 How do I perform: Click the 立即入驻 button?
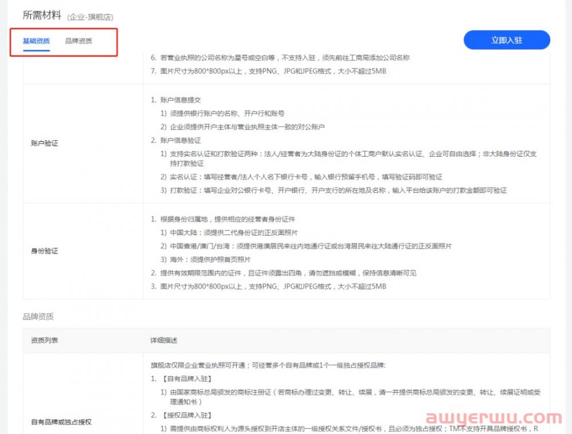(x=506, y=41)
